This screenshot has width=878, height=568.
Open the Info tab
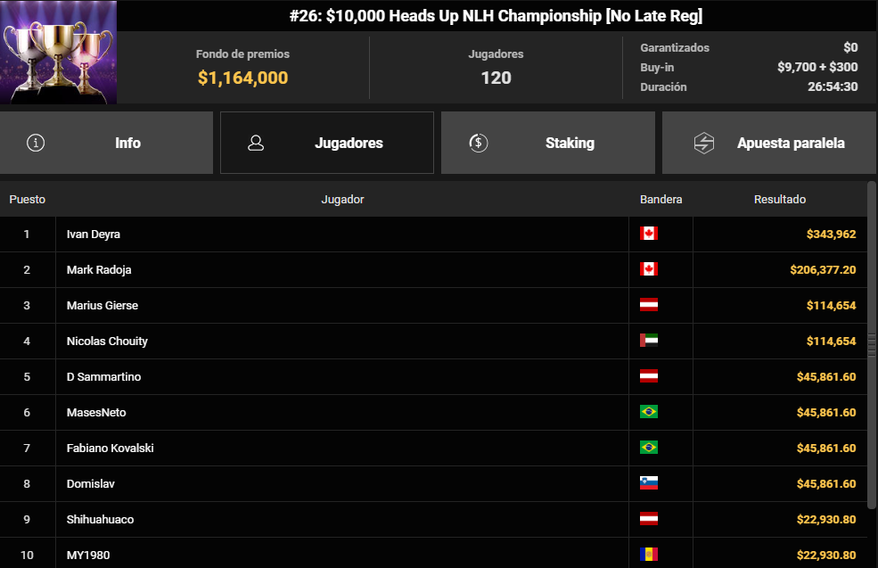tap(106, 143)
